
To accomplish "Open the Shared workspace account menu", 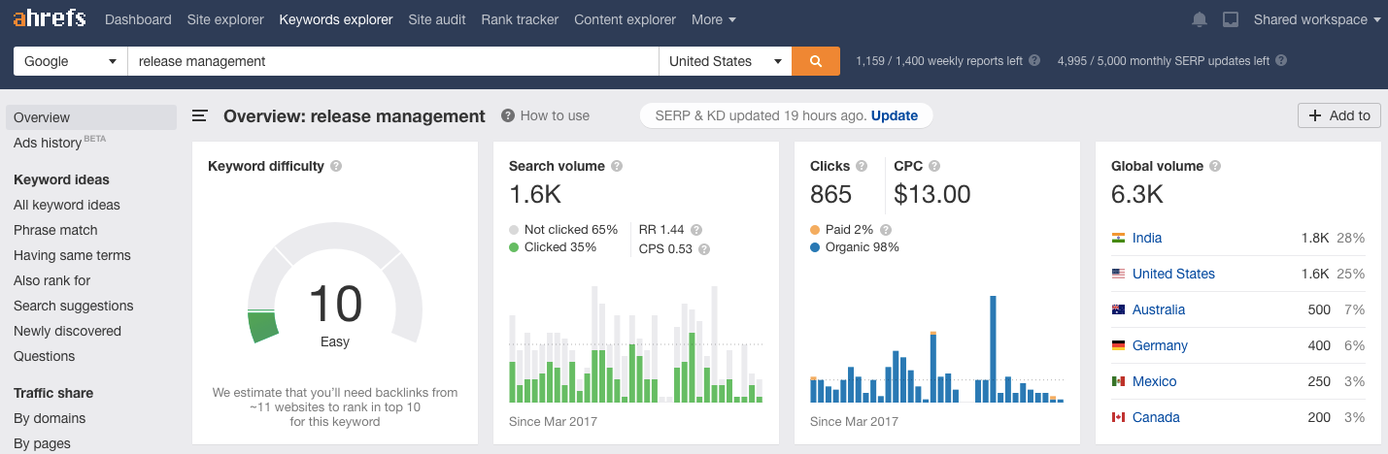I will click(x=1317, y=19).
